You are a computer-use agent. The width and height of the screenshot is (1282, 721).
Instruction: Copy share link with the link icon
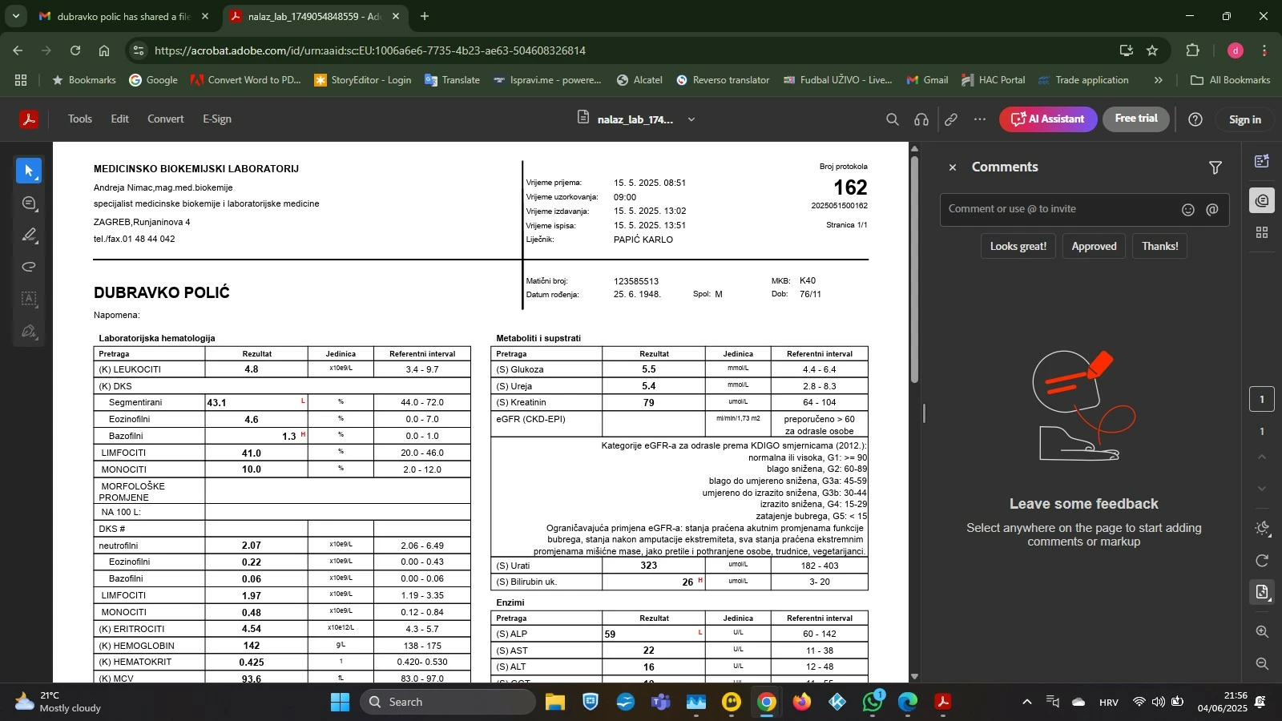coord(951,119)
